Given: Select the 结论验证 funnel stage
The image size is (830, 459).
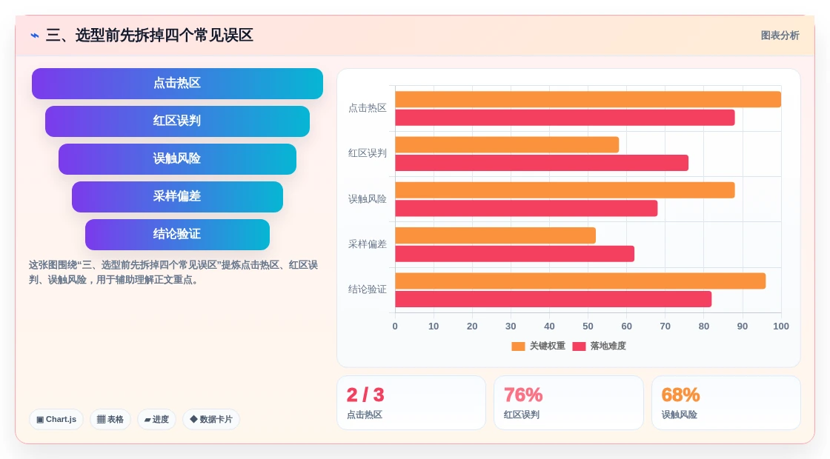Looking at the screenshot, I should click(177, 235).
